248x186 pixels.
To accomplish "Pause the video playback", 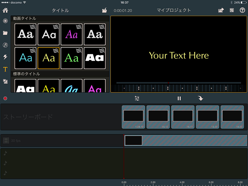I will [179, 98].
